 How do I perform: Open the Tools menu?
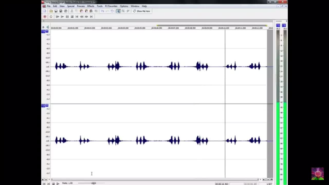tap(99, 6)
